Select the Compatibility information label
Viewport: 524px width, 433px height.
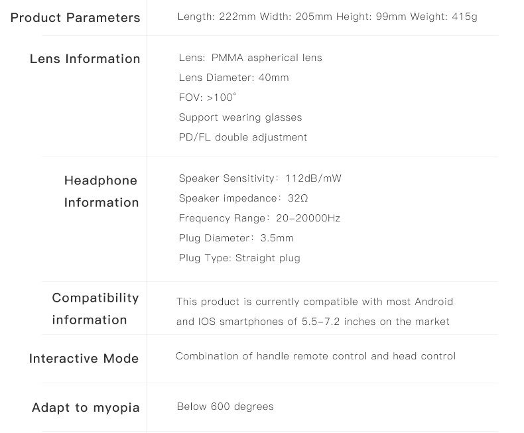point(95,308)
